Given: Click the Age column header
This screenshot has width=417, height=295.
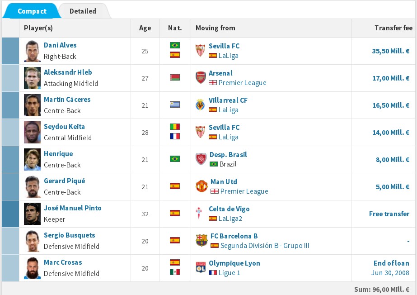Looking at the screenshot, I should (145, 28).
